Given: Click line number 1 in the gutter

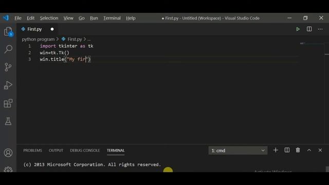Looking at the screenshot, I should tap(30, 46).
